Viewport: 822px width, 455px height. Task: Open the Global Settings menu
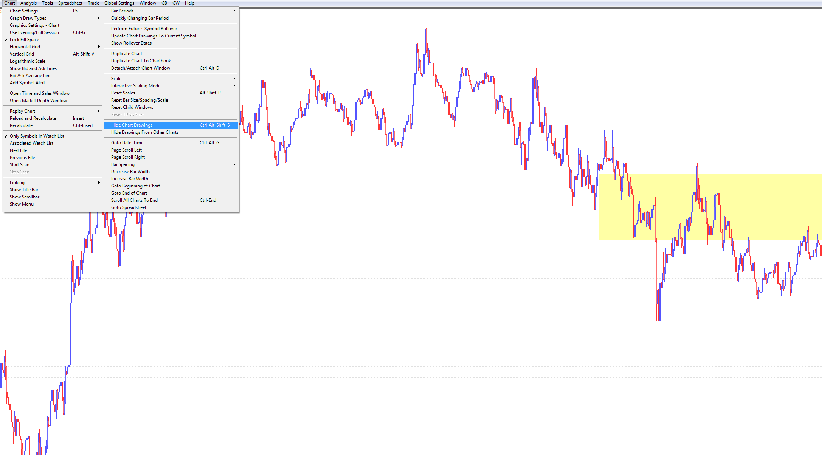[119, 3]
